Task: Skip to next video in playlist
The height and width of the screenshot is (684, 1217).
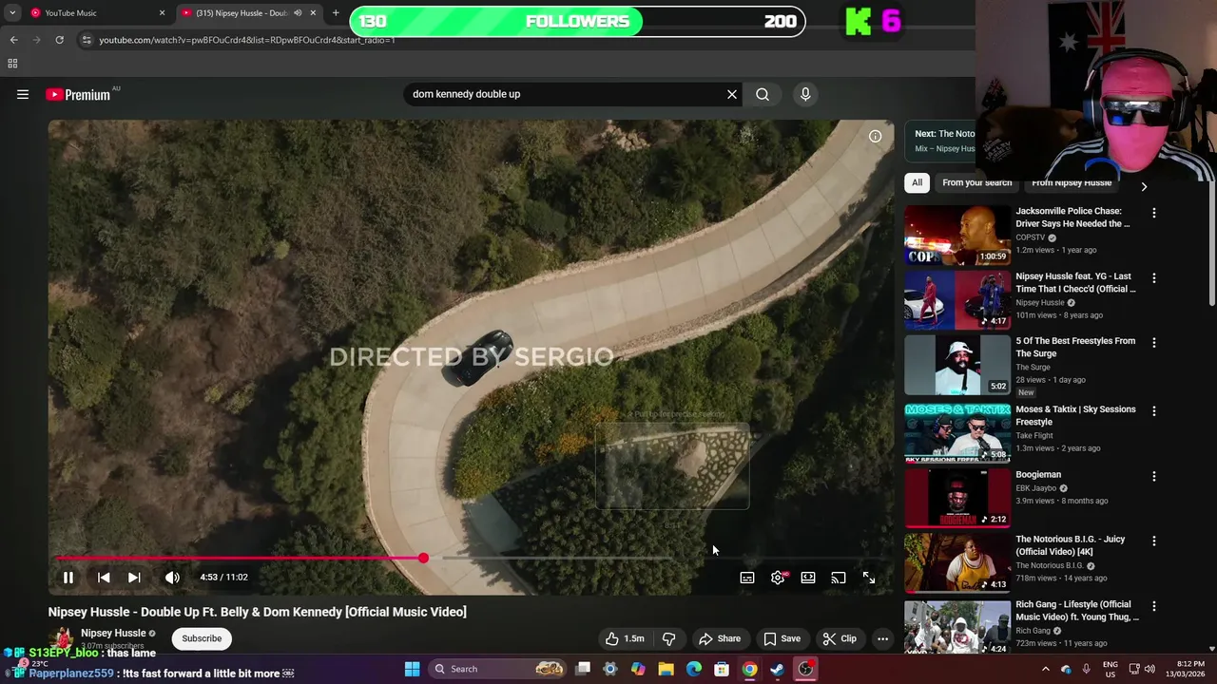Action: coord(134,578)
